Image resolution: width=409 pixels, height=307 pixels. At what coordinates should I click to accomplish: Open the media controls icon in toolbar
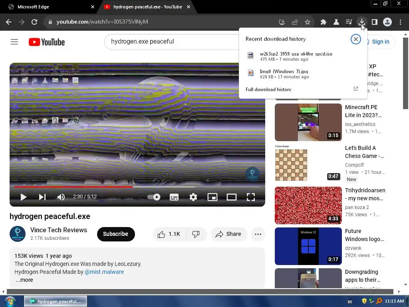(349, 22)
